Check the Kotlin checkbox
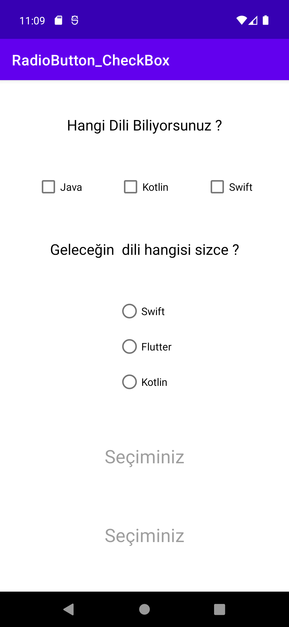Screen dimensions: 289x627 click(x=131, y=187)
